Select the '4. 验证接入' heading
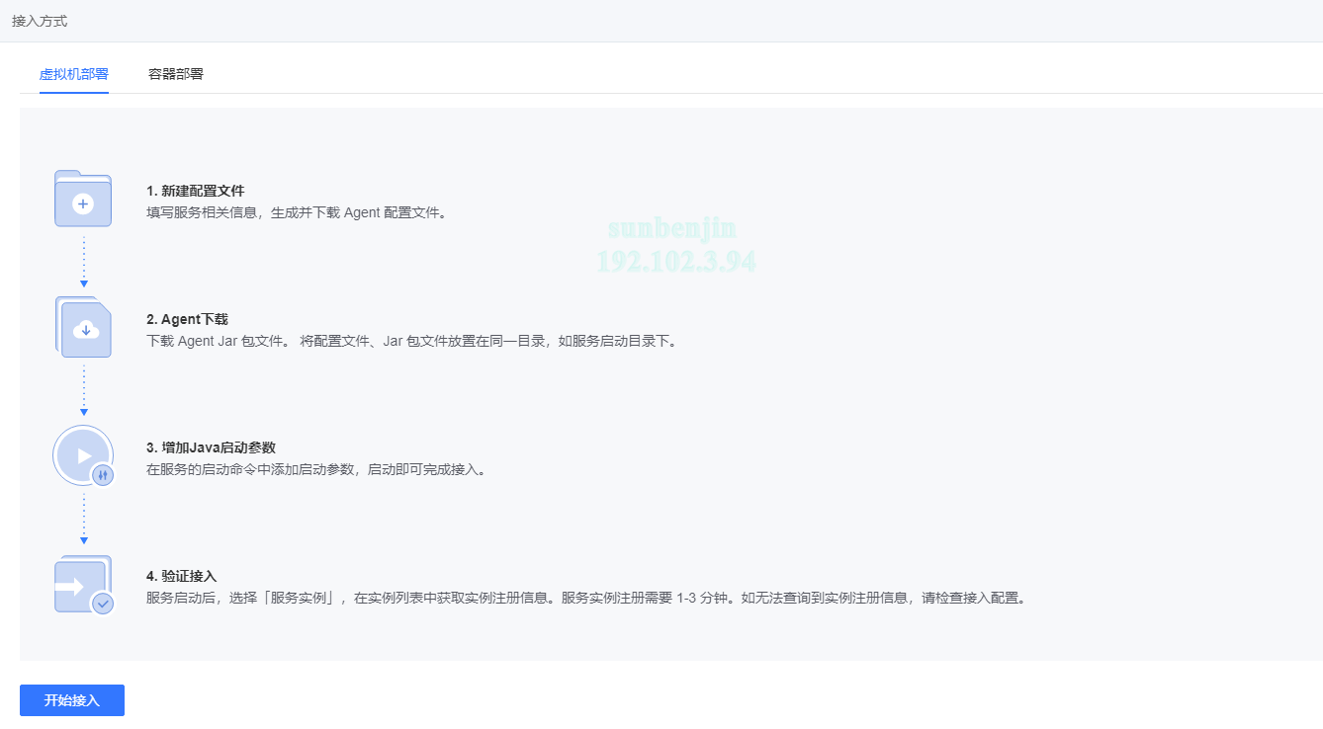Viewport: 1323px width, 729px height. 181,576
